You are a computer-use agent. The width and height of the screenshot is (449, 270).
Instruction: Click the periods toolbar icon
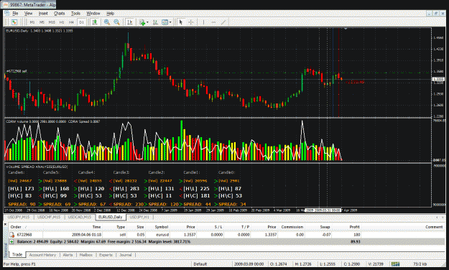tap(155, 22)
